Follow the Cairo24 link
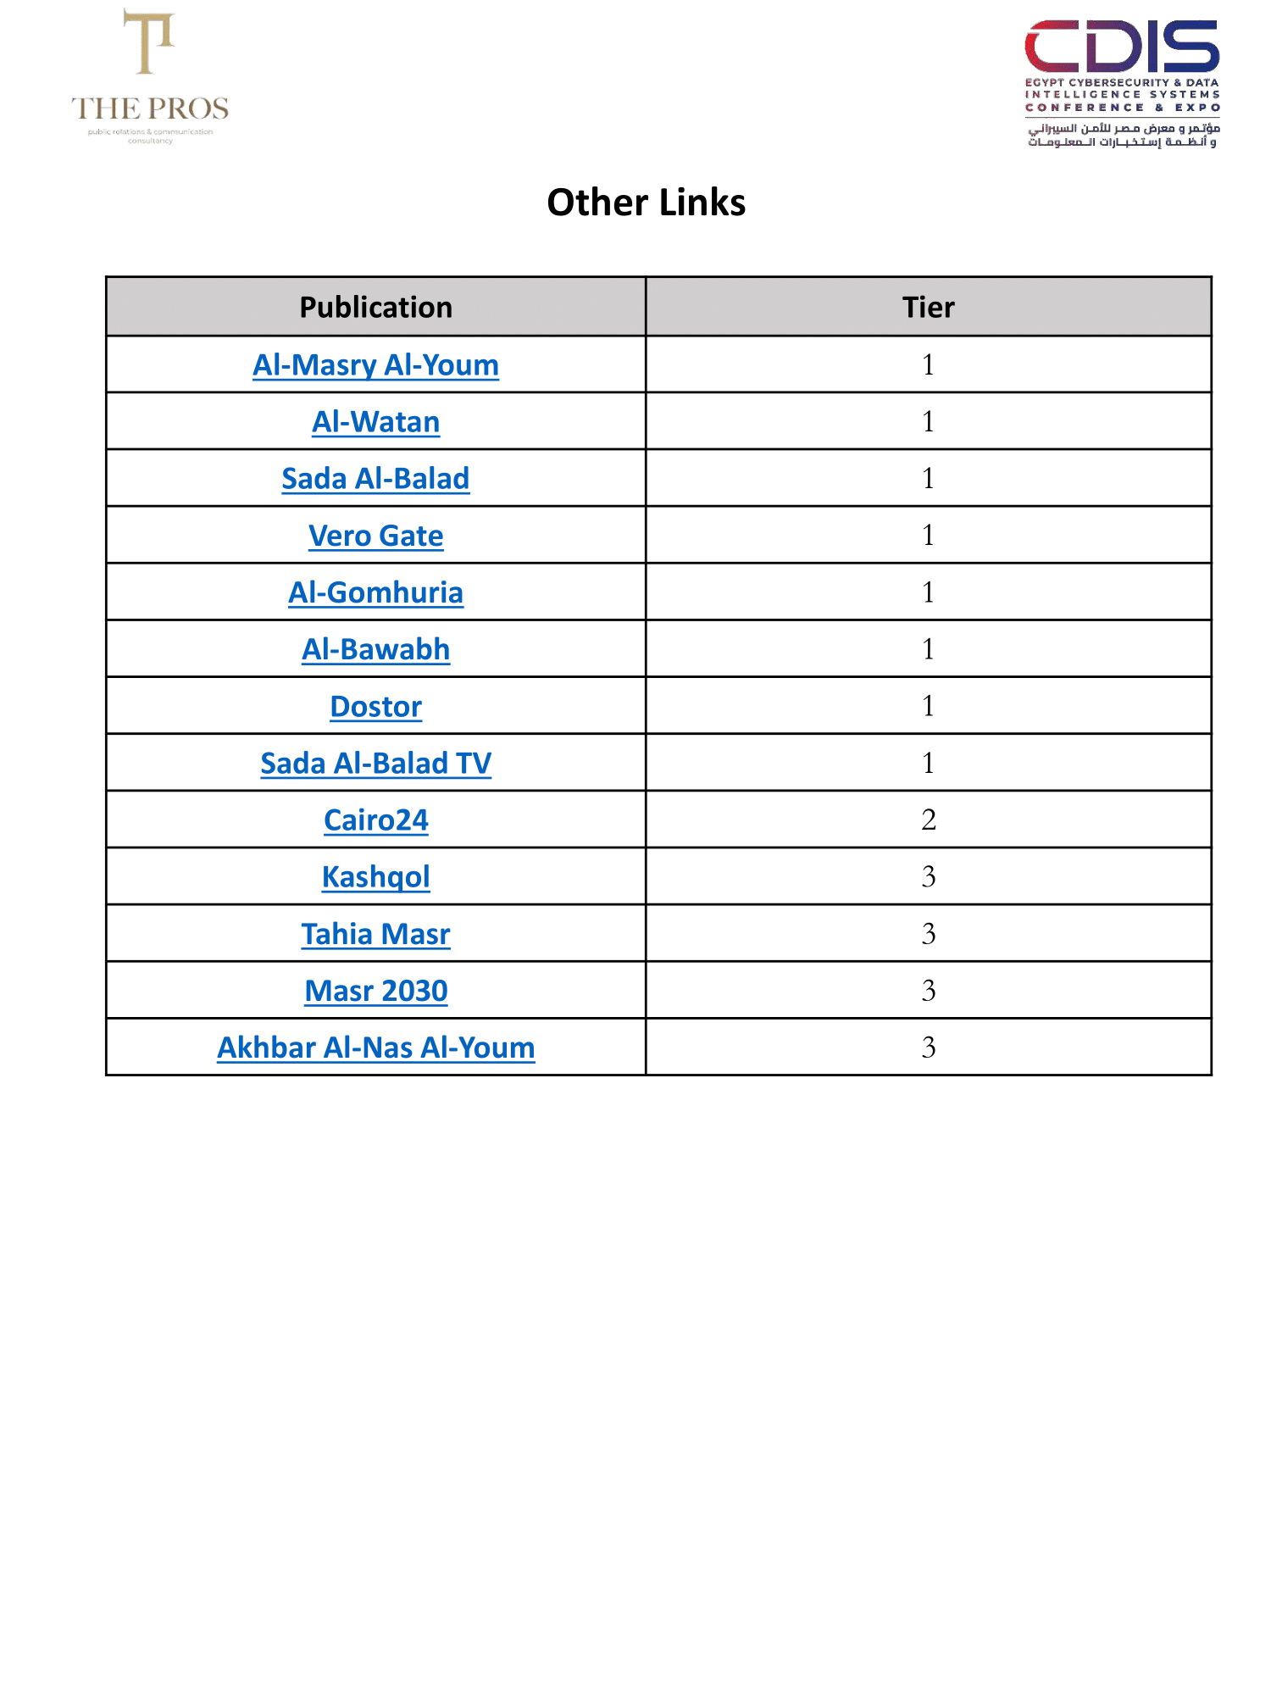The image size is (1271, 1695). coord(375,820)
